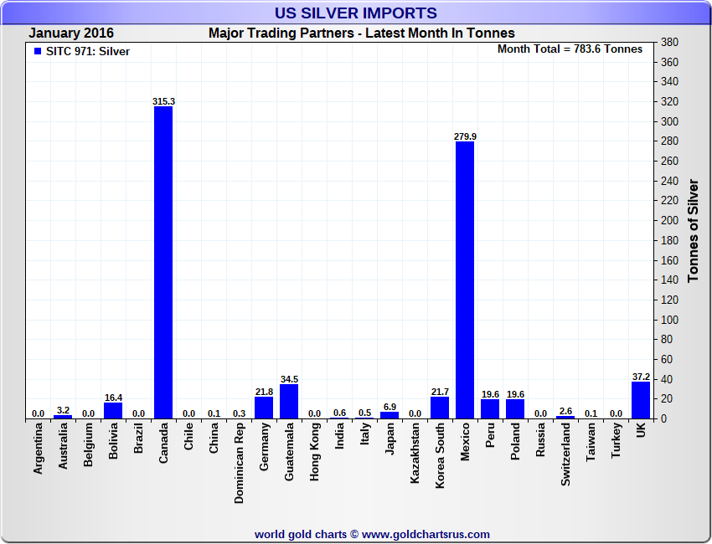This screenshot has width=712, height=544.
Task: Click the 'January 2016' date label
Action: pyautogui.click(x=71, y=33)
